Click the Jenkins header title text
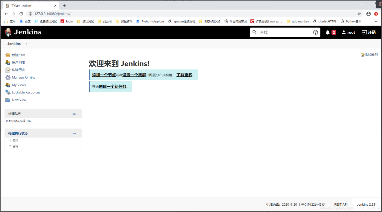The width and height of the screenshot is (382, 212). [28, 32]
